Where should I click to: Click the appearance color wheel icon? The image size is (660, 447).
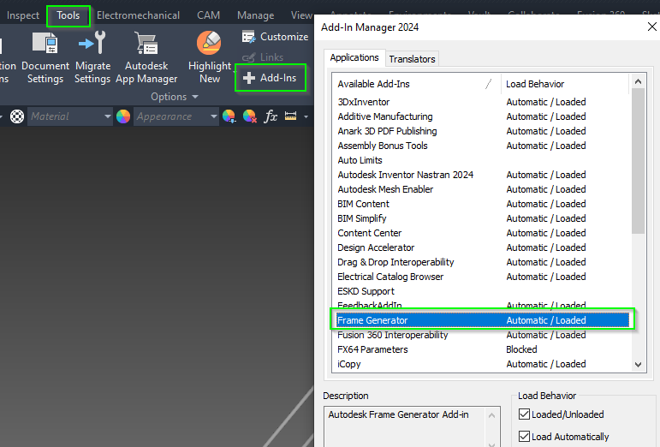[x=123, y=116]
